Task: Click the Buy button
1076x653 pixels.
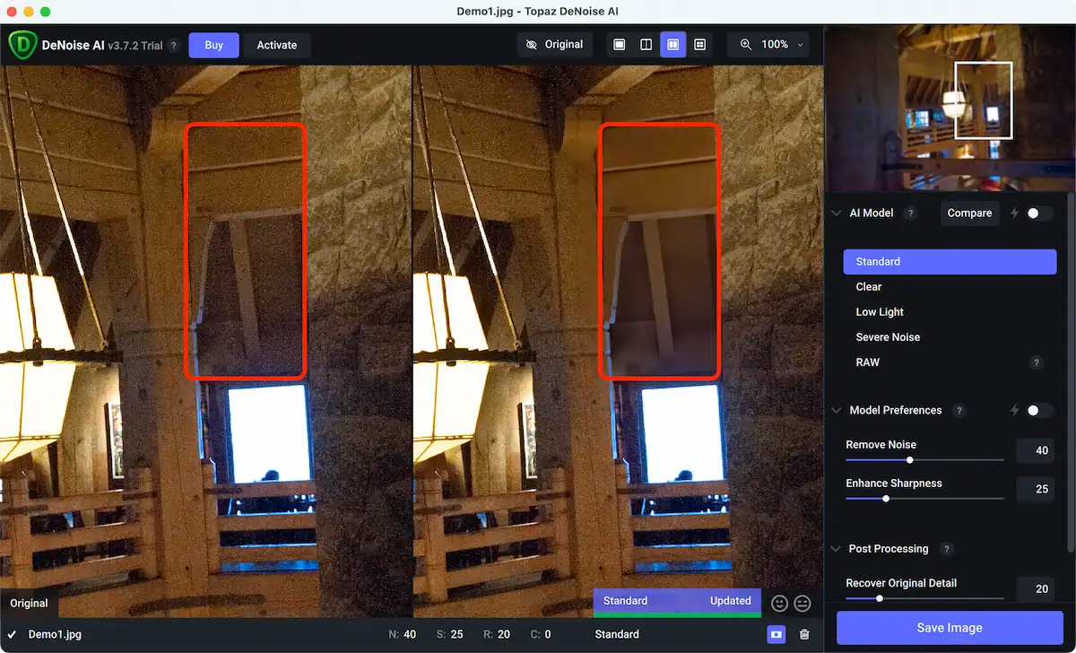Action: point(213,45)
